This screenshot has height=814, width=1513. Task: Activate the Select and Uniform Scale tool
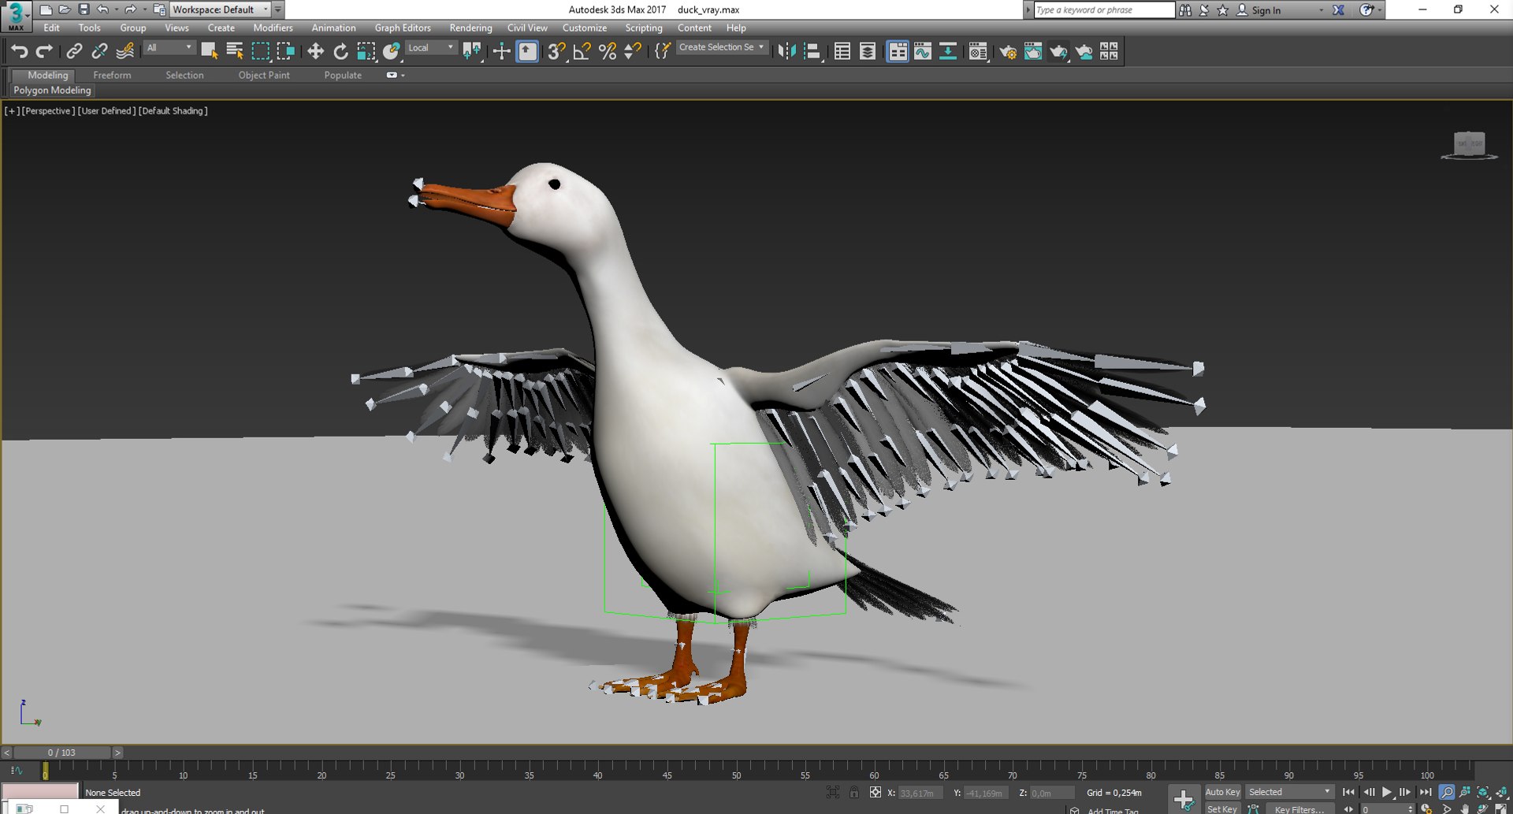point(366,51)
